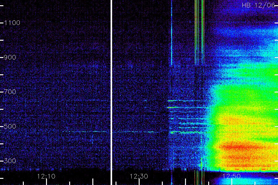Click the 12:10 time axis label
The height and width of the screenshot is (185, 278).
click(x=46, y=176)
